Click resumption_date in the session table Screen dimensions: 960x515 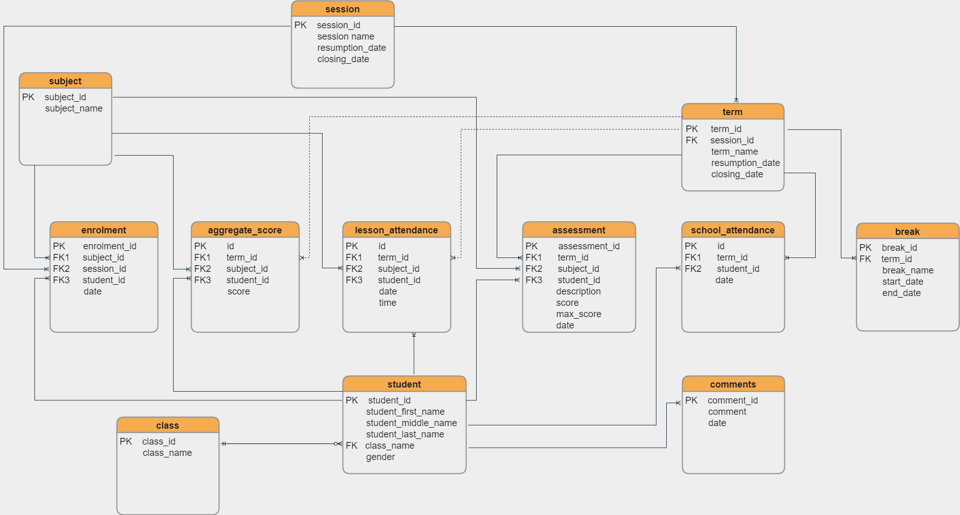[352, 48]
